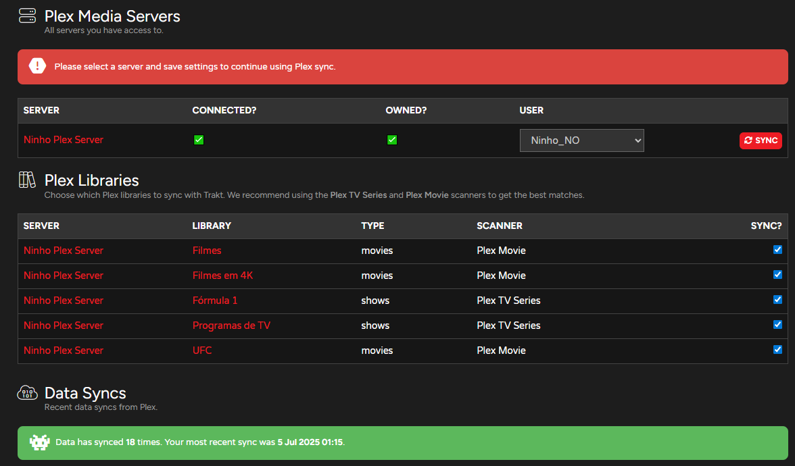795x466 pixels.
Task: Open the UFC library link
Action: click(x=201, y=351)
